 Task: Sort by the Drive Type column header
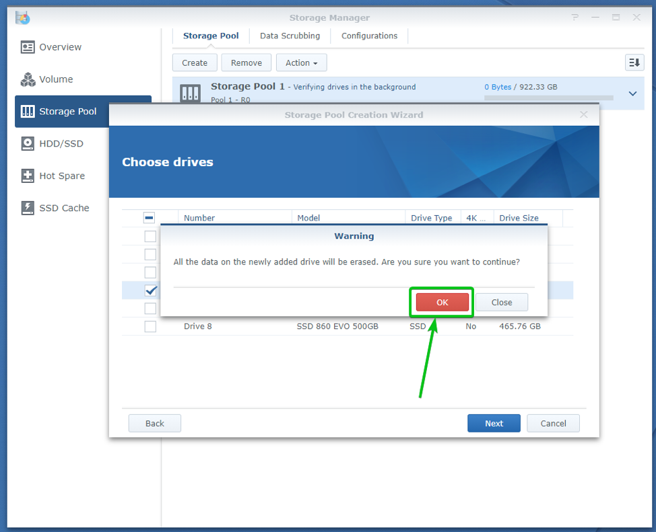(x=433, y=218)
